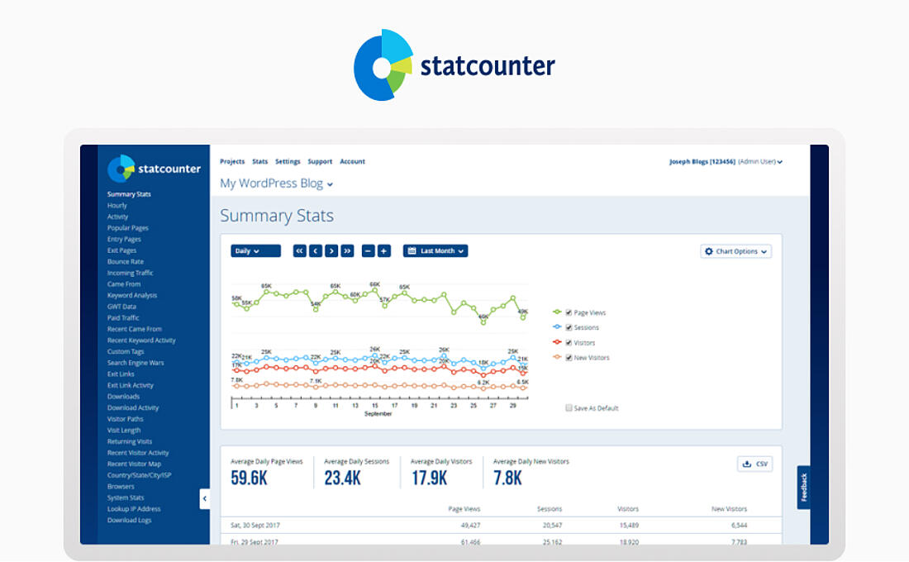Open the Activity report

coord(117,217)
